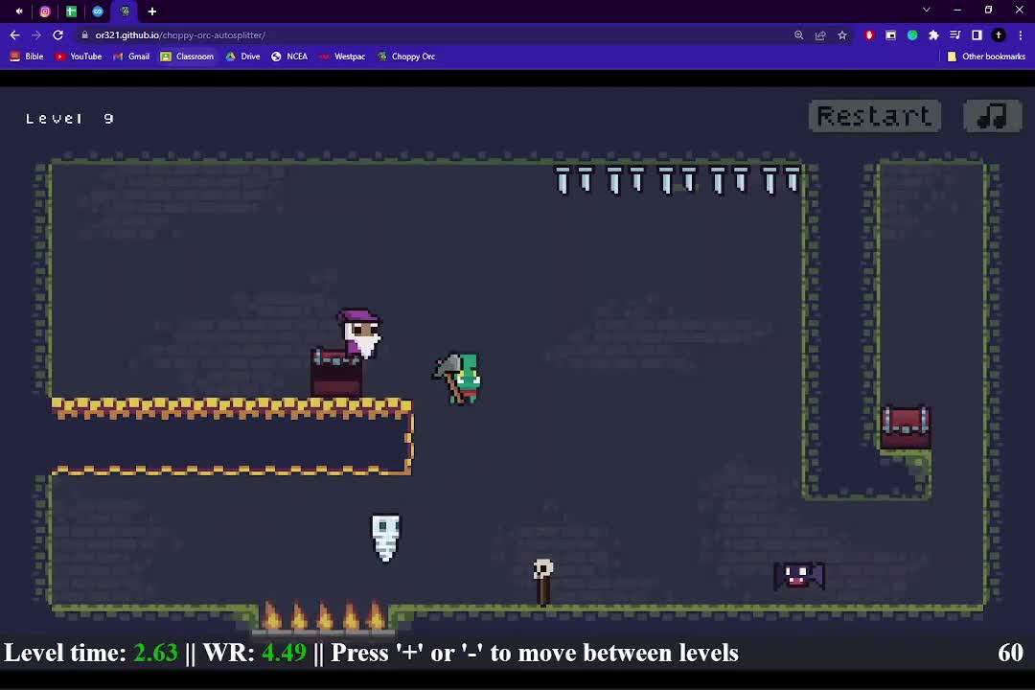Open a new browser tab
The image size is (1035, 690).
tap(151, 11)
